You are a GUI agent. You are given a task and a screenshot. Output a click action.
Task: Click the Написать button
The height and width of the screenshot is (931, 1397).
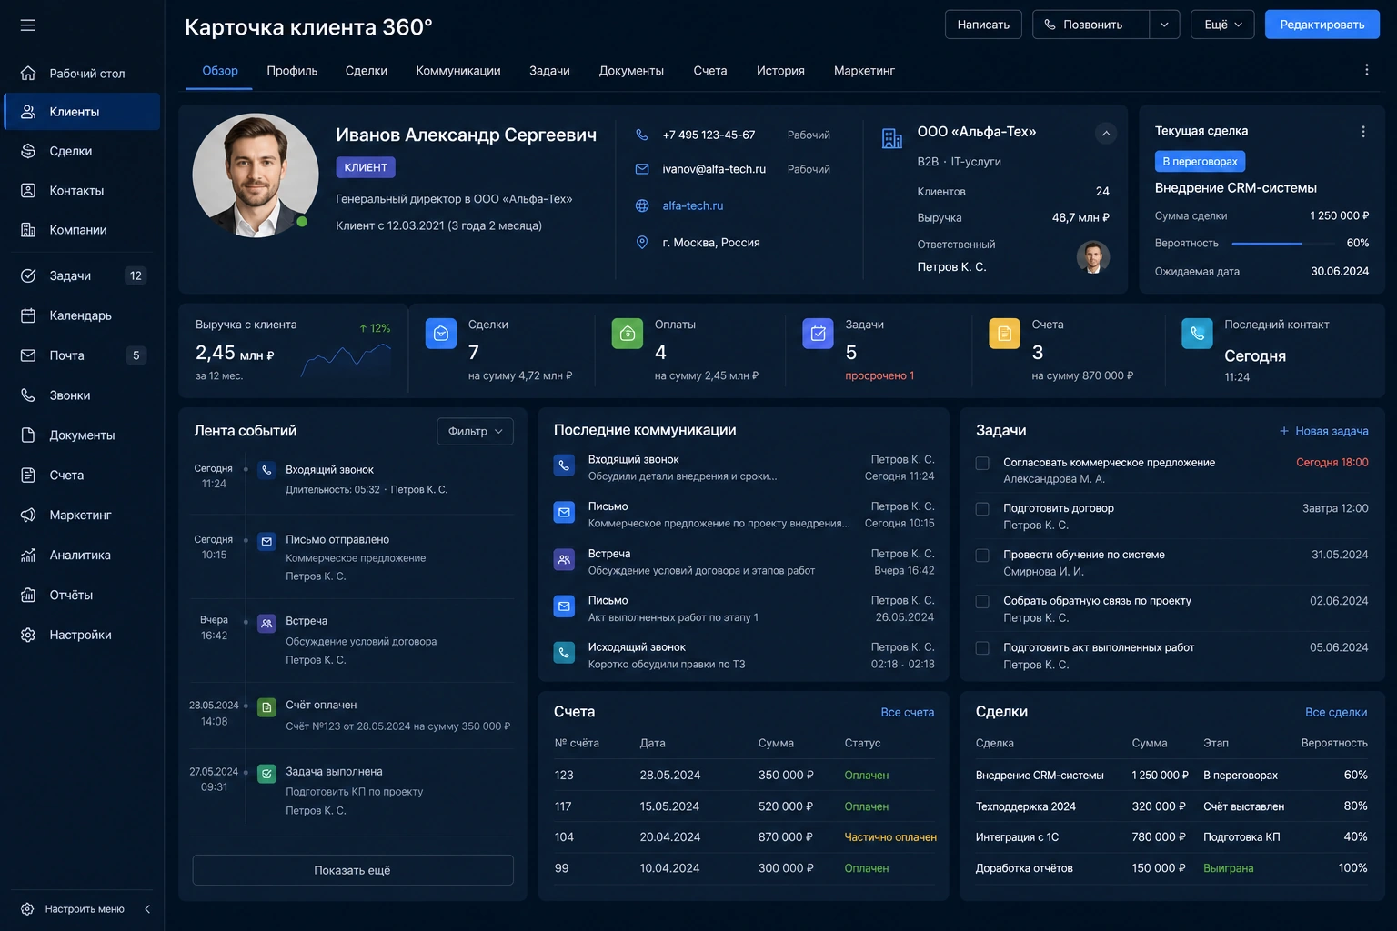(983, 25)
